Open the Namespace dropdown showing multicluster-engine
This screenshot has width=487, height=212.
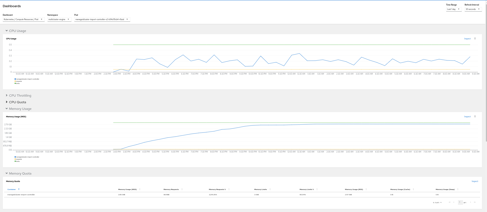pos(59,20)
